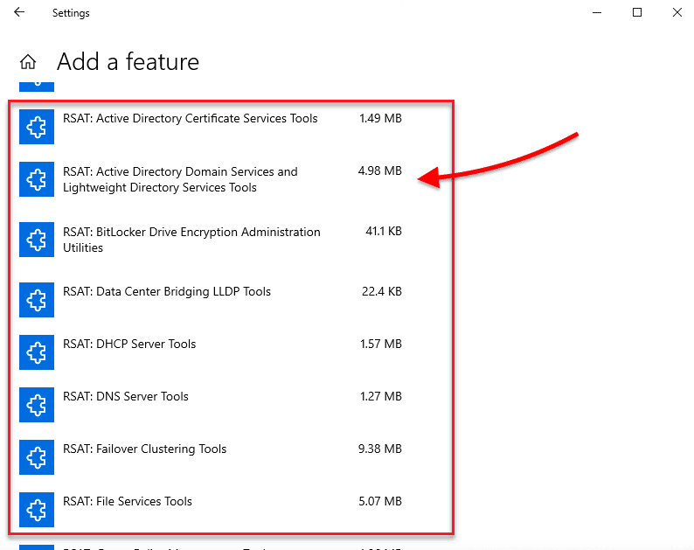Click the 9.38 MB size value

click(380, 449)
